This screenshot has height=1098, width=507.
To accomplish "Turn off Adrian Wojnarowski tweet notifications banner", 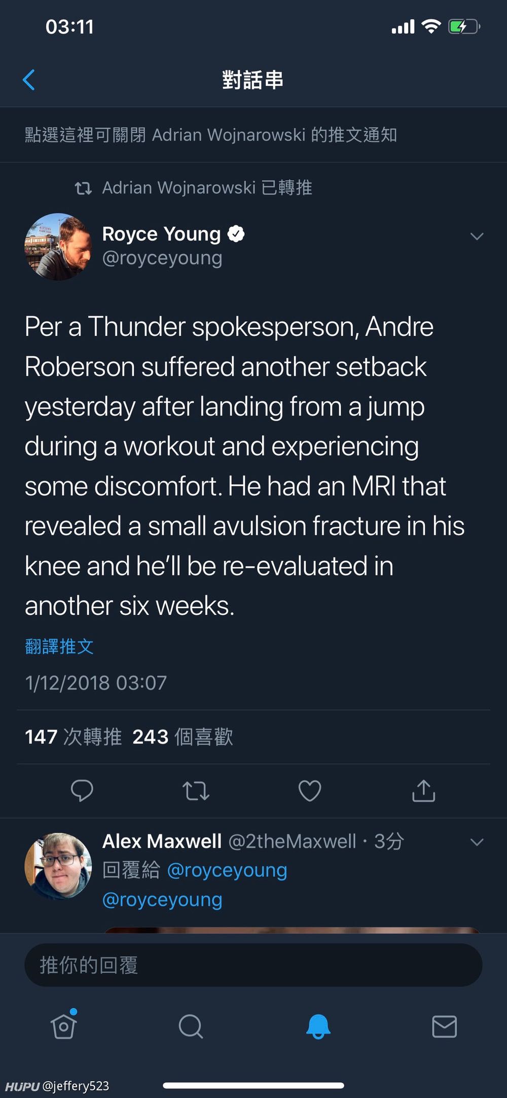I will pyautogui.click(x=211, y=135).
